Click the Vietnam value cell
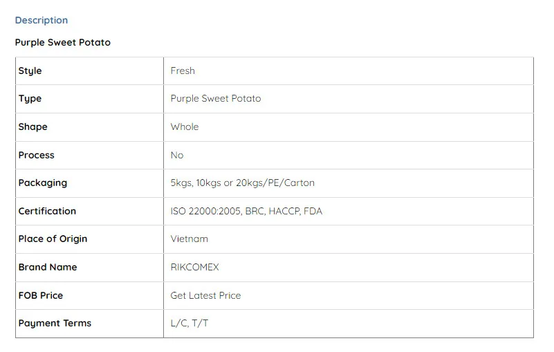The image size is (554, 352). [x=190, y=239]
